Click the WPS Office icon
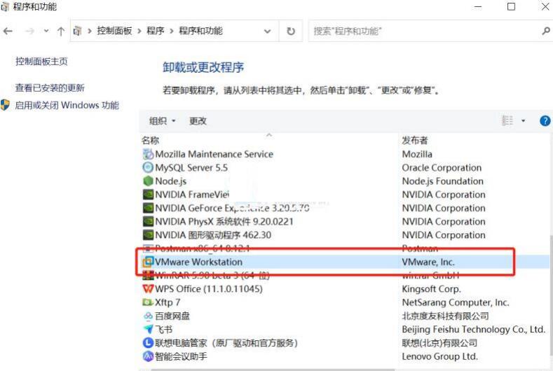This screenshot has height=371, width=553. pyautogui.click(x=148, y=288)
